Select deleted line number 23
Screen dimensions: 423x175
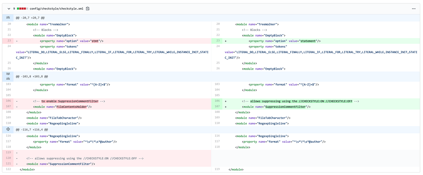[x=8, y=41]
